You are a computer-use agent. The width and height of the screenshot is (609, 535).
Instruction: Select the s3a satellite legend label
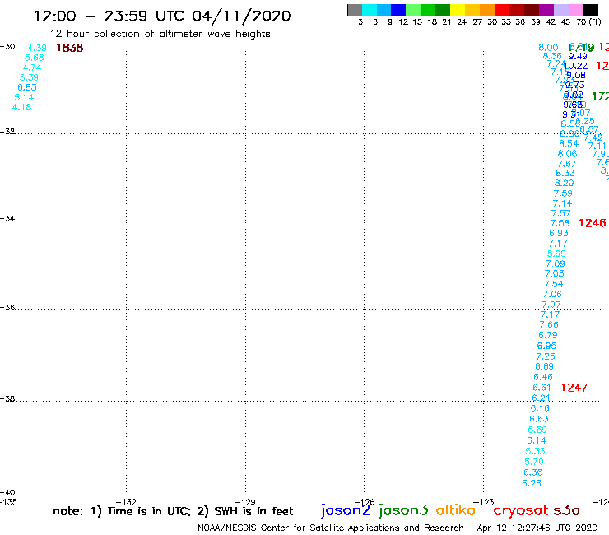click(x=566, y=510)
